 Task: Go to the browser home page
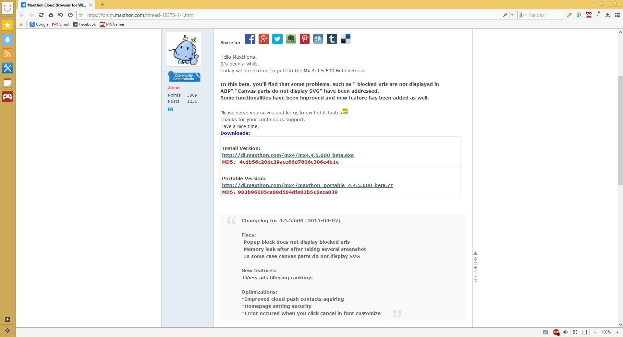[x=51, y=15]
